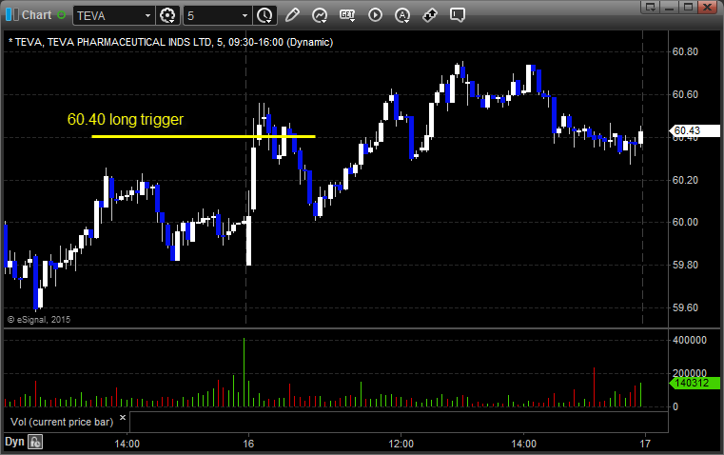This screenshot has height=455, width=724.
Task: Click the 60.43 current price marker
Action: click(x=694, y=130)
